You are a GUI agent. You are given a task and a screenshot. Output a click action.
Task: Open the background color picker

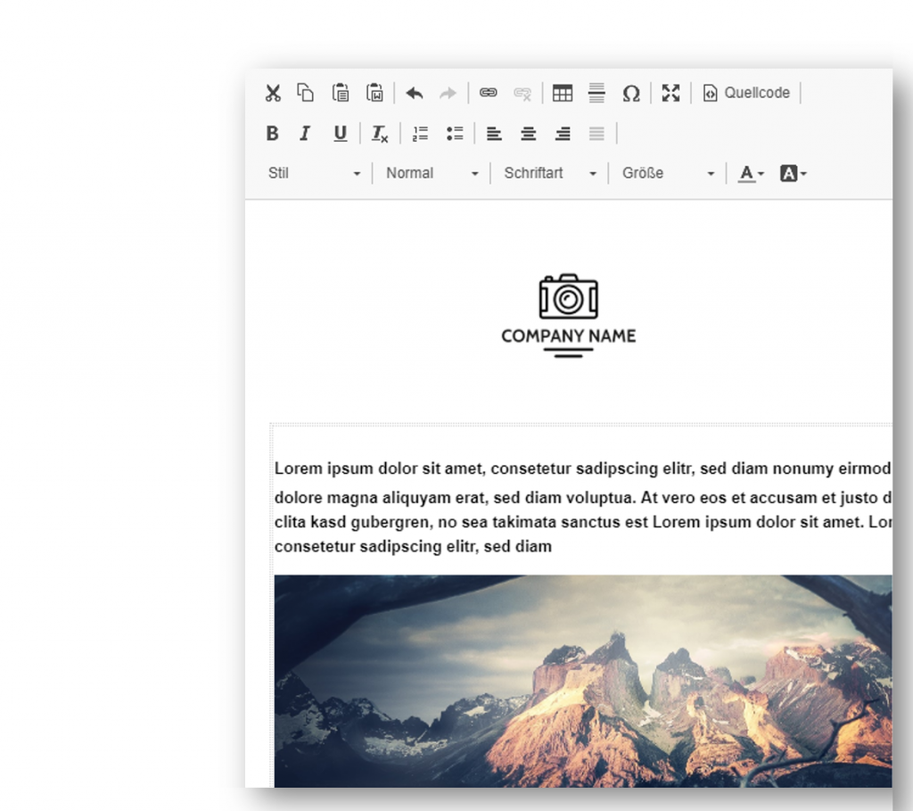tap(793, 173)
